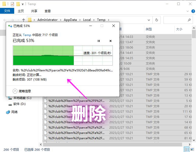The width and height of the screenshot is (196, 152).
Task: Refresh the Temp folder view
Action: (156, 20)
